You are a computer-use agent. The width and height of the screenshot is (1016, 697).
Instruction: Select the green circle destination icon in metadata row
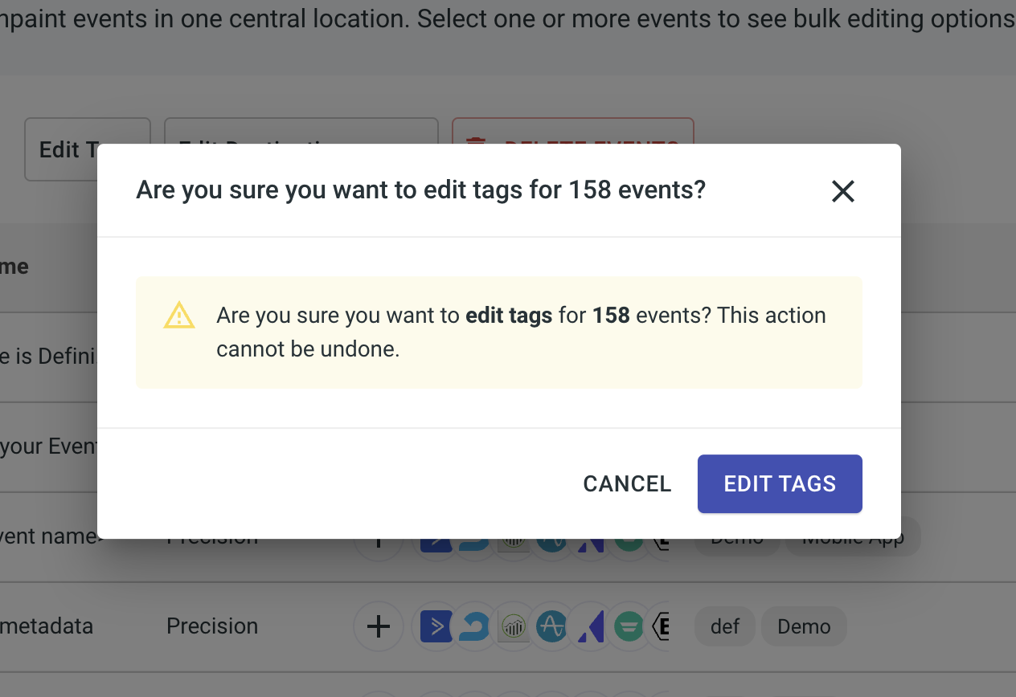tap(629, 626)
